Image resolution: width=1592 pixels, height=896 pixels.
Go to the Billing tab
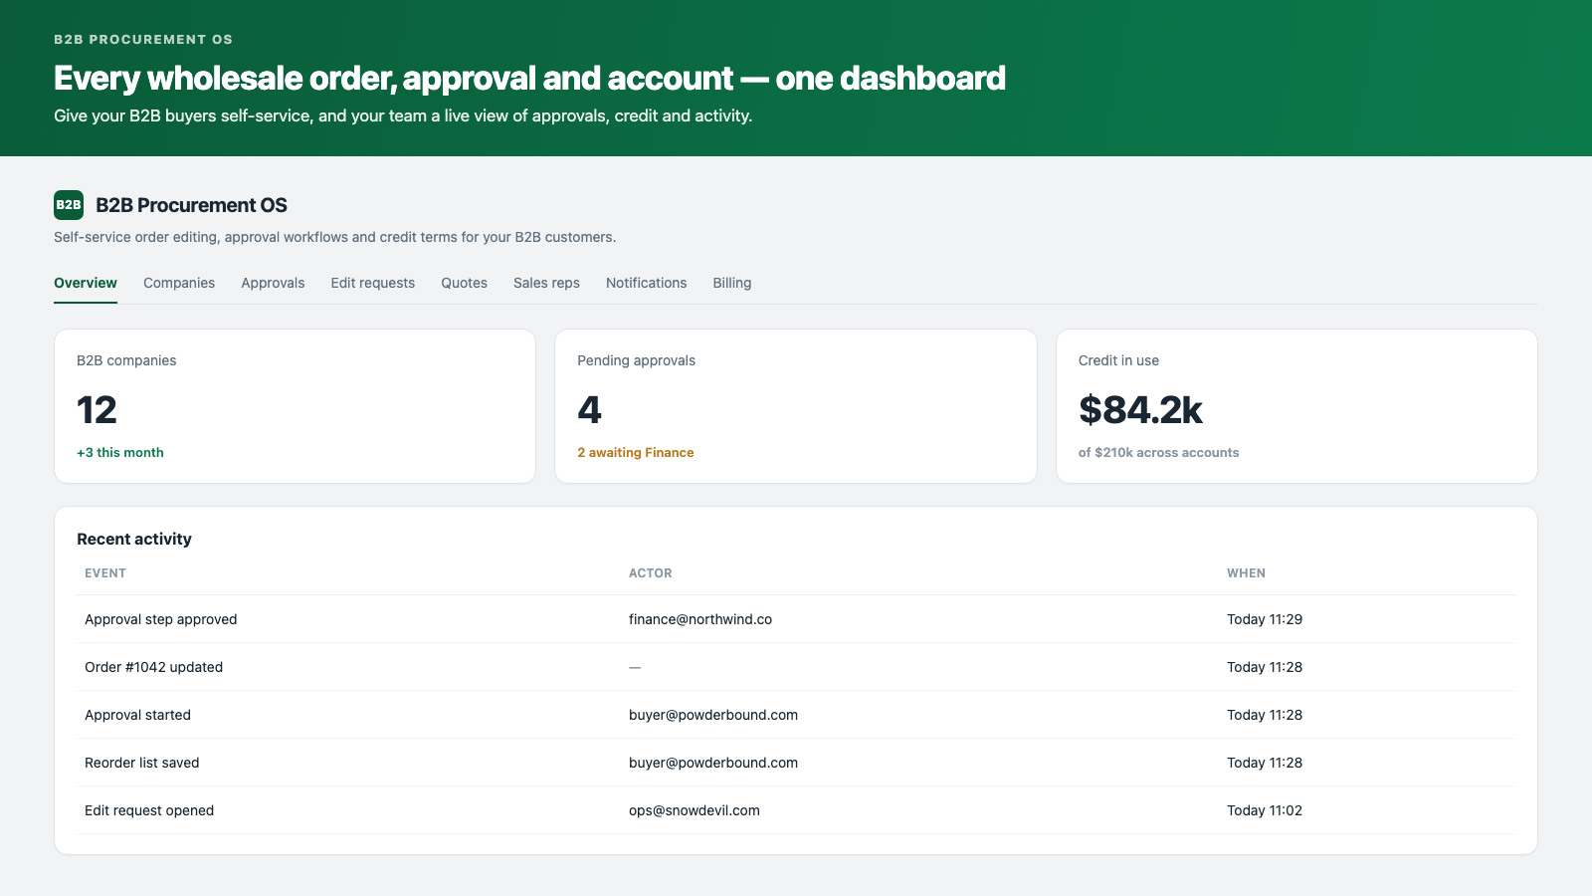click(x=732, y=283)
